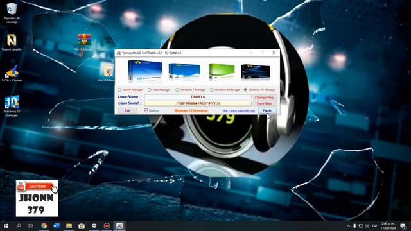This screenshot has width=411, height=231.
Task: Click the green product box image
Action: [x=222, y=71]
